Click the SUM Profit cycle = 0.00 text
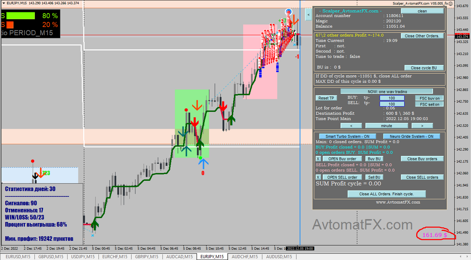This screenshot has height=260, width=471. click(x=348, y=184)
